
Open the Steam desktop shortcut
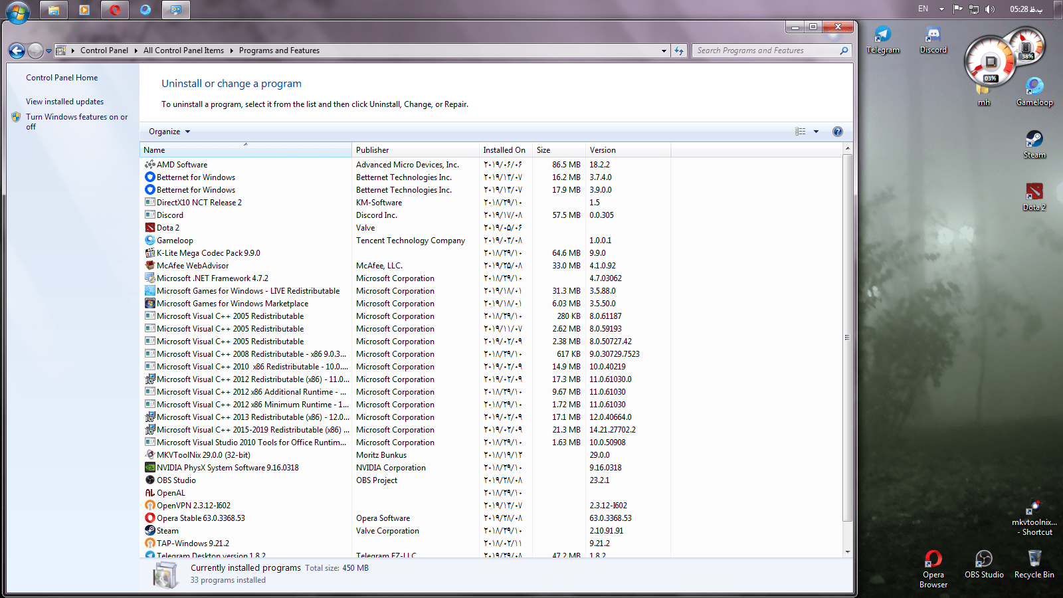tap(1034, 144)
